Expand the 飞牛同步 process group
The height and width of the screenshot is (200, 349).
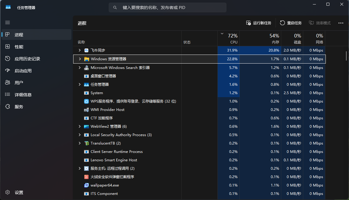click(80, 50)
